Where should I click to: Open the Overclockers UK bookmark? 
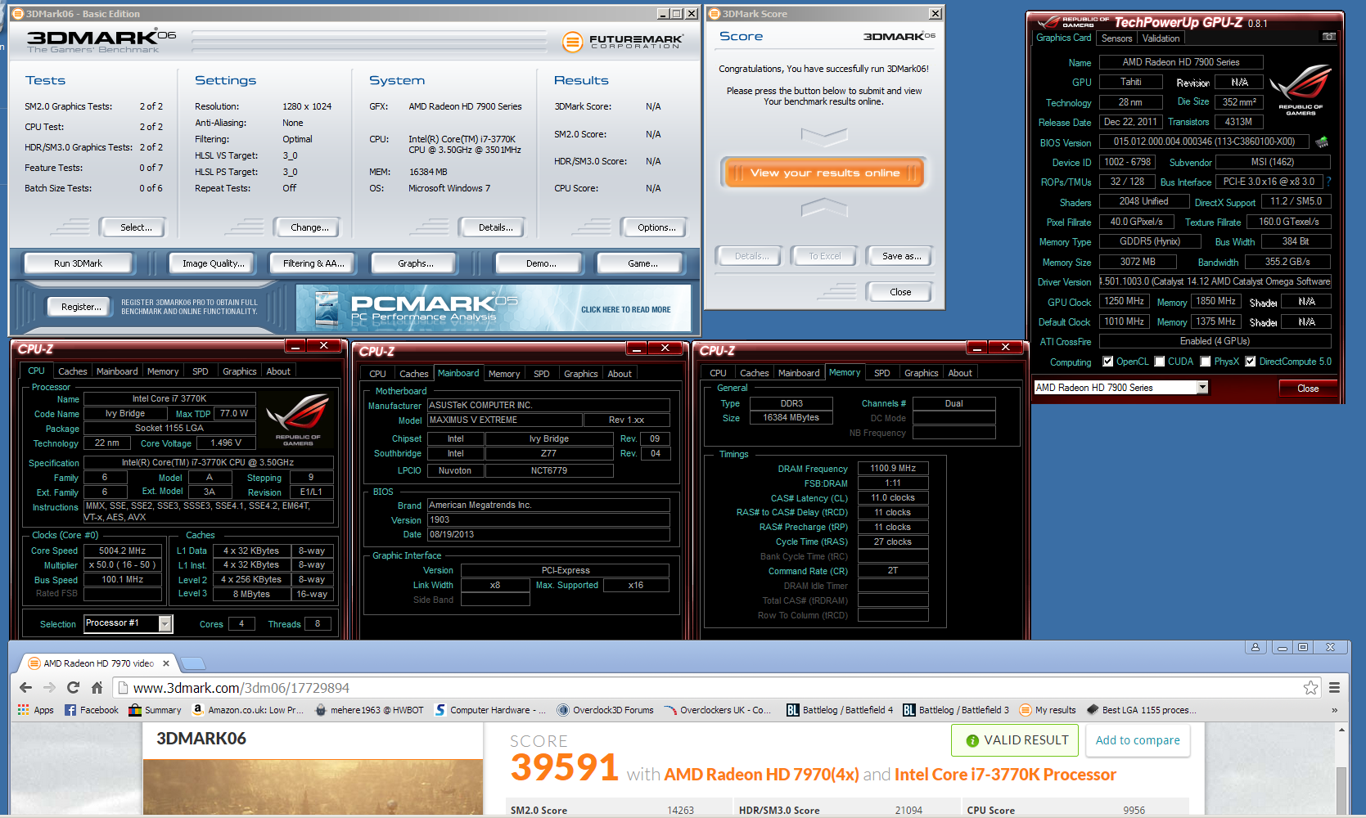coord(718,710)
